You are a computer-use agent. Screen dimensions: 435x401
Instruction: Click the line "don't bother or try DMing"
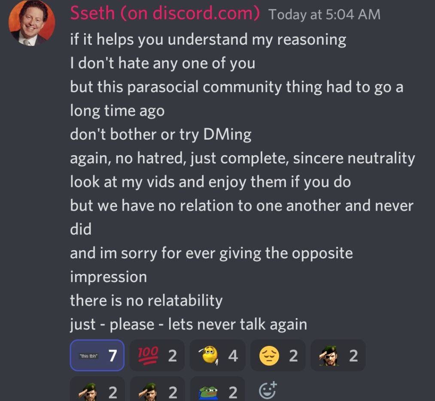tap(161, 135)
